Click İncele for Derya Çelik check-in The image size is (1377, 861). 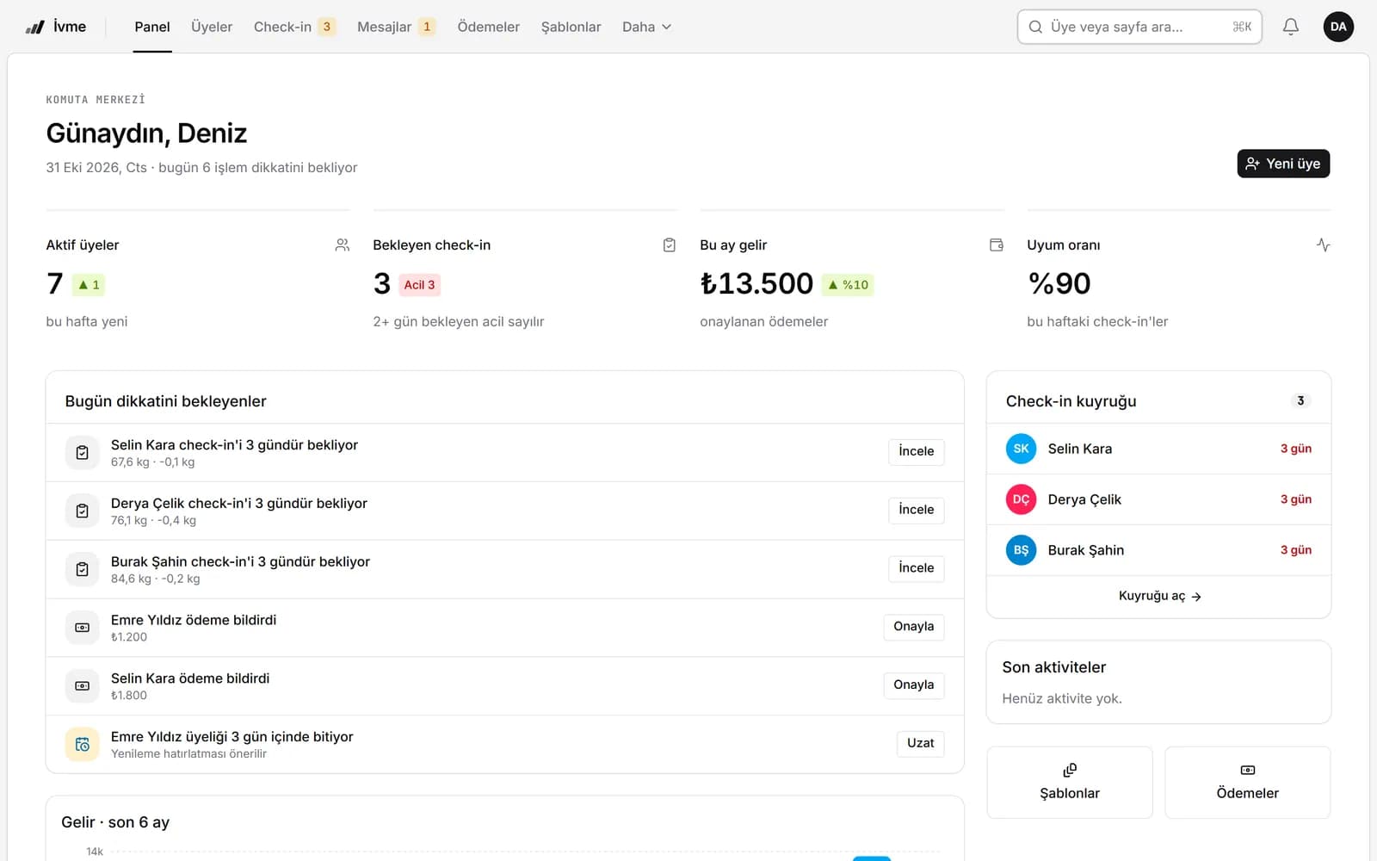916,511
